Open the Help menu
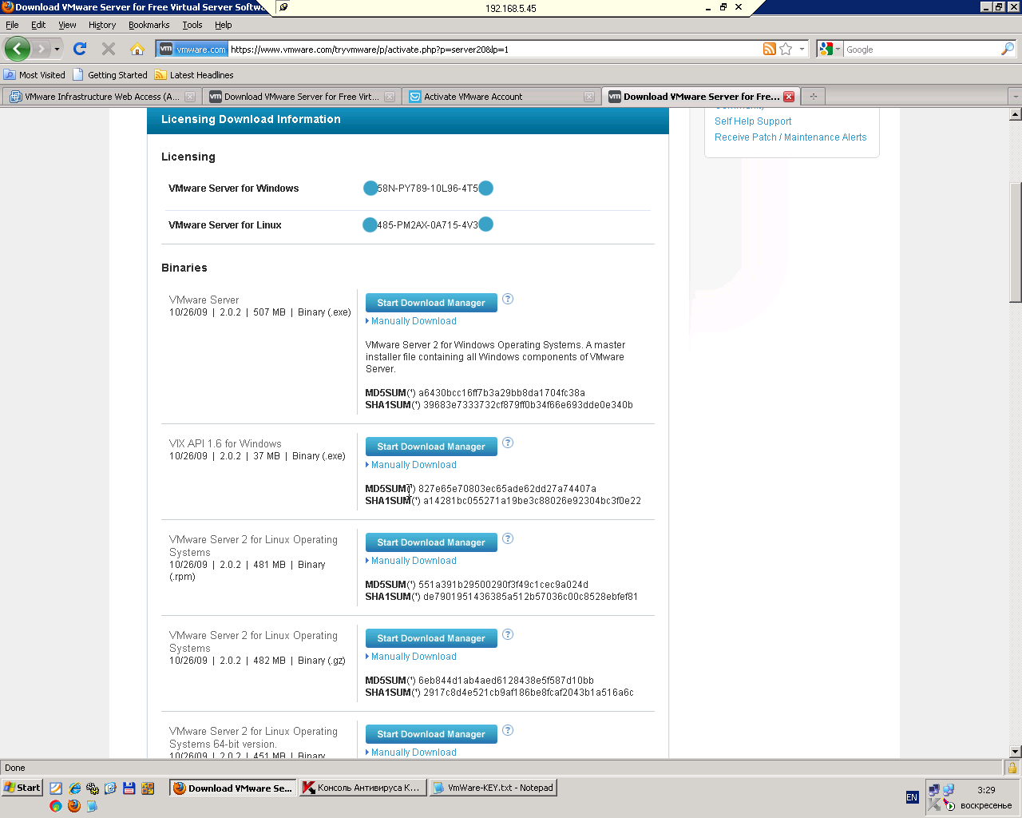This screenshot has width=1022, height=818. pyautogui.click(x=223, y=25)
